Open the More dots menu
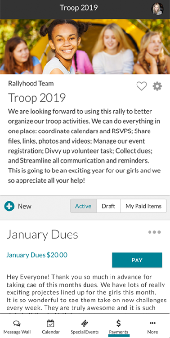This screenshot has width=170, height=338. [x=152, y=323]
